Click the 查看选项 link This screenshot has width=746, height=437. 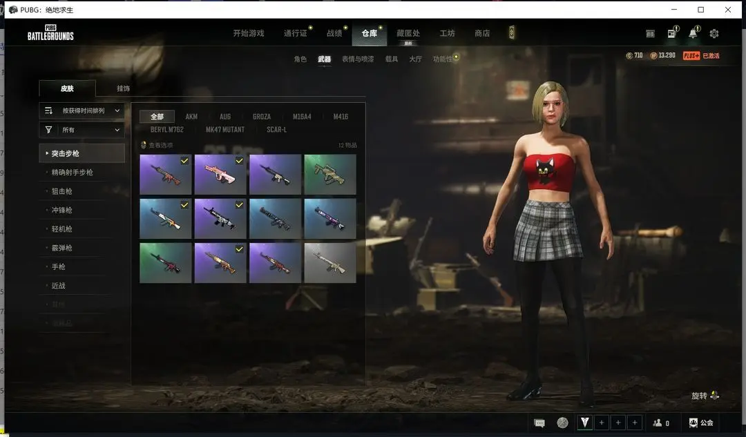[x=160, y=145]
